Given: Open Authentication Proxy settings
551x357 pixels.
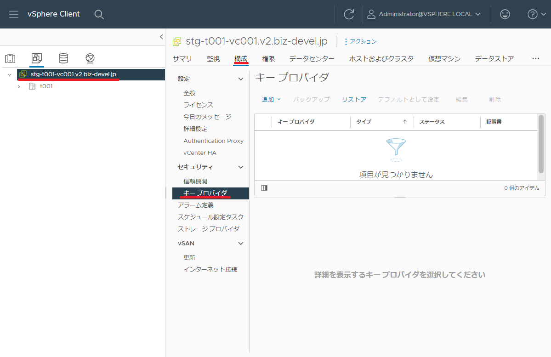Looking at the screenshot, I should point(213,141).
